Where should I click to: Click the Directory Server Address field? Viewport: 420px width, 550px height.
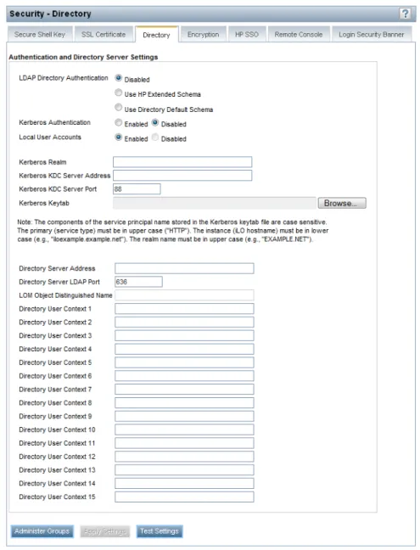pos(184,268)
